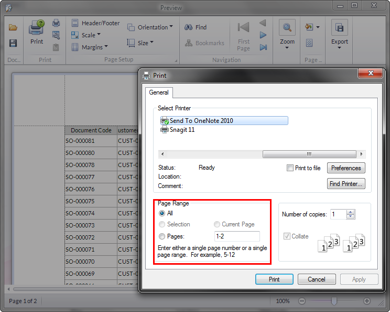Image resolution: width=390 pixels, height=312 pixels.
Task: Select the All page range option
Action: [162, 213]
